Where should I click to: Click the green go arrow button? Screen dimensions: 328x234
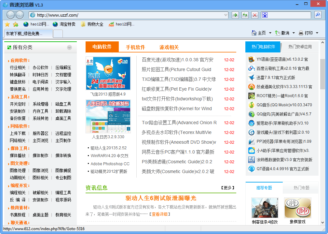235,15
